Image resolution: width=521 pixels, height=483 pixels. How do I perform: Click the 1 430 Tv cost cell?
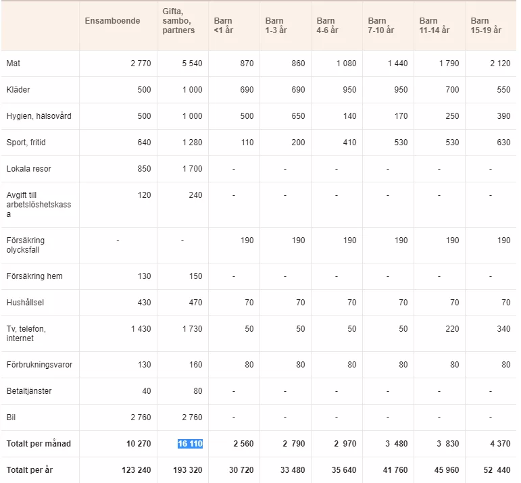point(140,329)
